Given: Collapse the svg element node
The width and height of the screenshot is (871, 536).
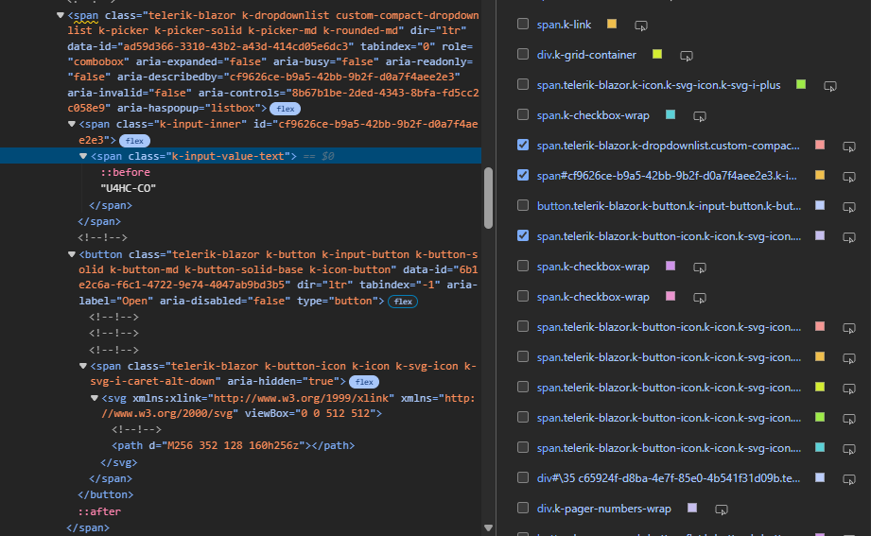Looking at the screenshot, I should coord(93,399).
